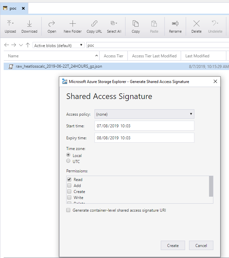This screenshot has height=258, width=229.
Task: Go up one level with the up arrow
Action: [28, 45]
